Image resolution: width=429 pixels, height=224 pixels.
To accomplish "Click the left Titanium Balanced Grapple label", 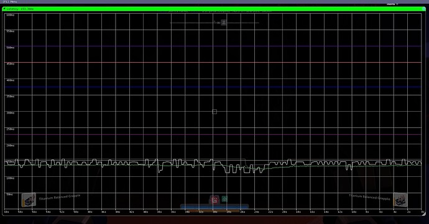I will 60,197.
